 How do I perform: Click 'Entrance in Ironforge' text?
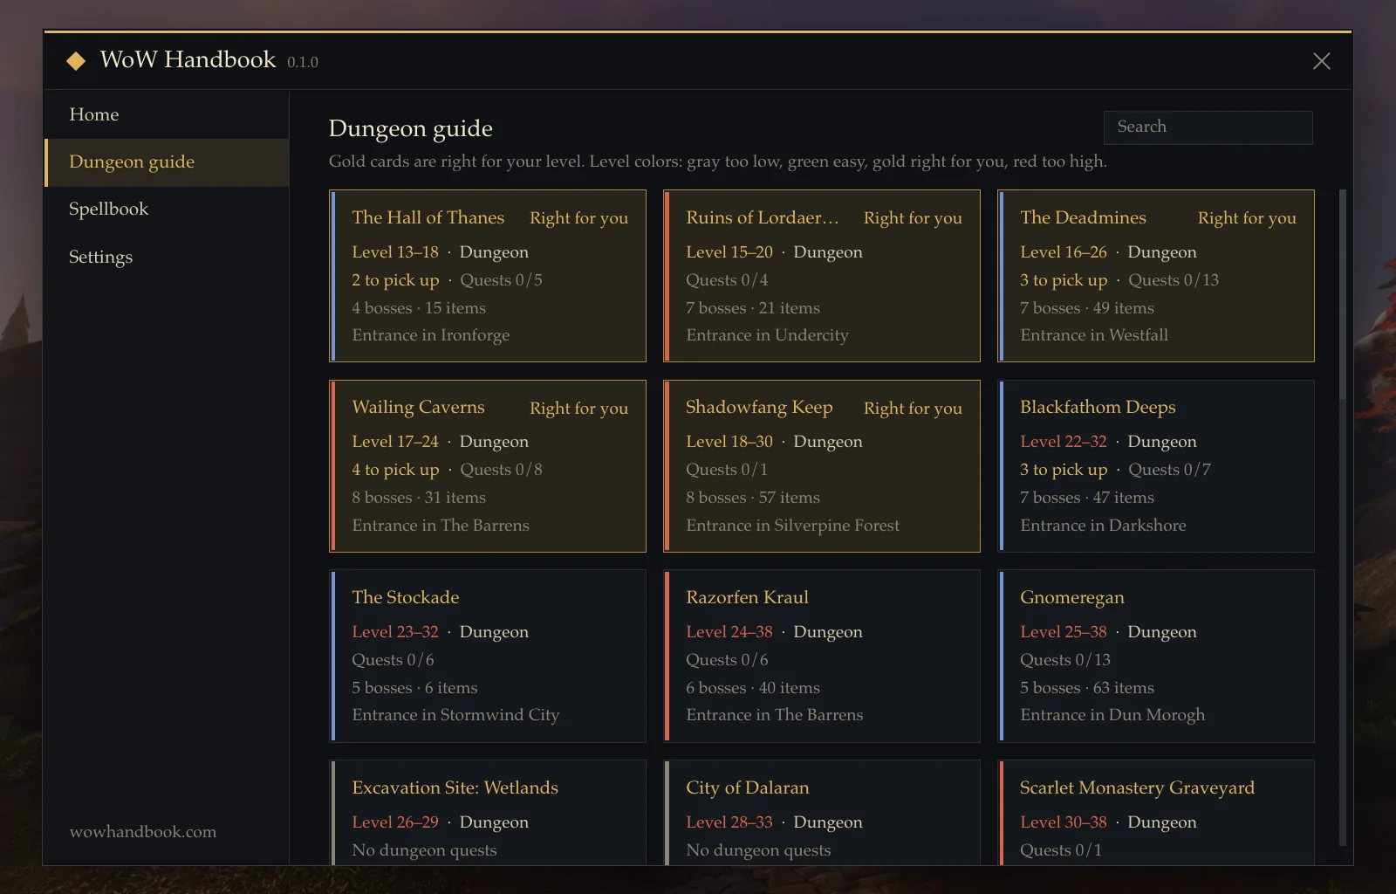[431, 334]
